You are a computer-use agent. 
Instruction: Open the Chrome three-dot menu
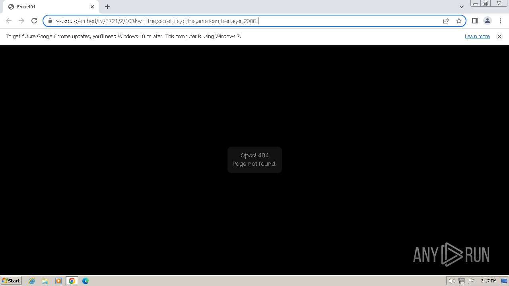[500, 21]
